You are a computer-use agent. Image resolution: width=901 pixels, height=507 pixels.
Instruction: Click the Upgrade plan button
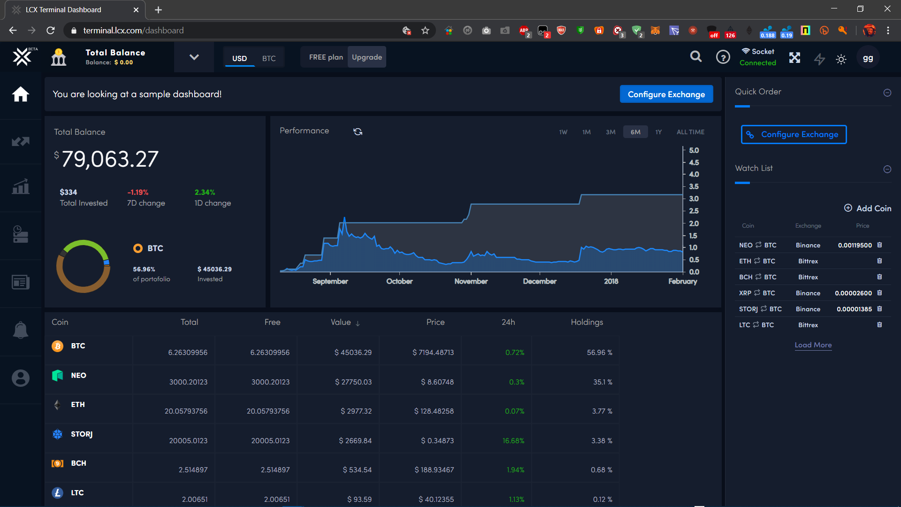pos(367,57)
